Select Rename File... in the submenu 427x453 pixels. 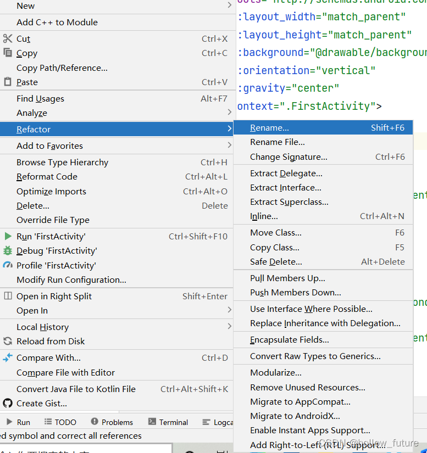pos(323,142)
